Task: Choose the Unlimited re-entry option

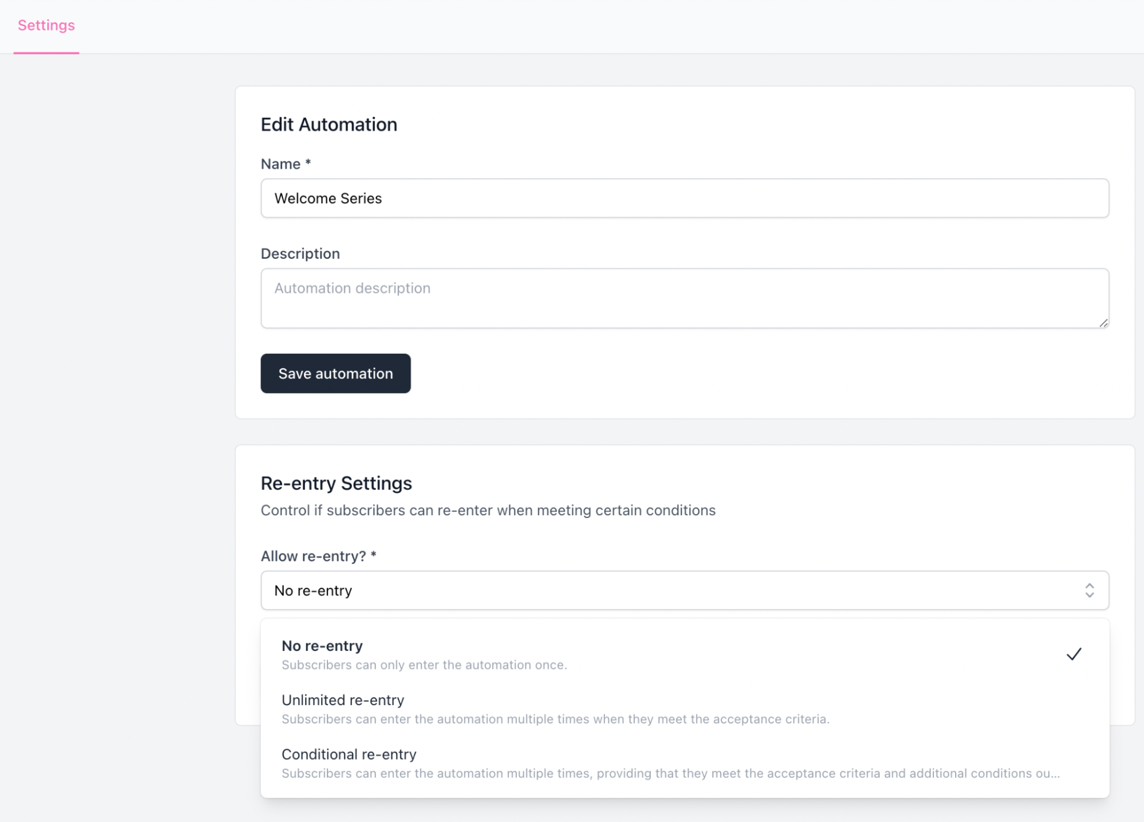Action: click(x=684, y=709)
